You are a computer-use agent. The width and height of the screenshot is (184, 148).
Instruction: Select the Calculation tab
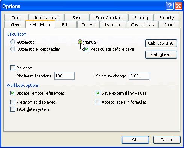point(40,24)
